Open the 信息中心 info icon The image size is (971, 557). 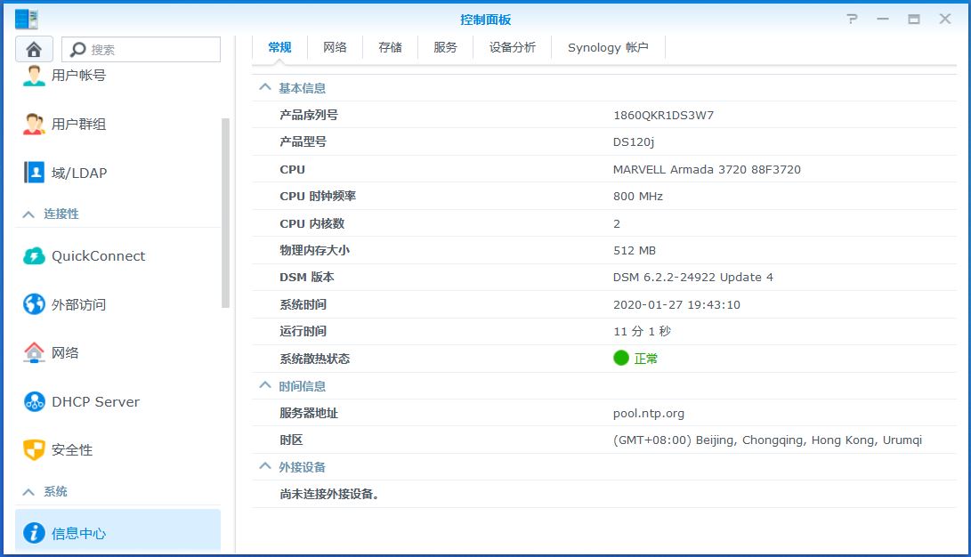point(34,533)
